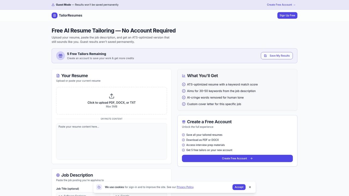
Task: Click the TailorResumes brand name
Action: coord(71,15)
